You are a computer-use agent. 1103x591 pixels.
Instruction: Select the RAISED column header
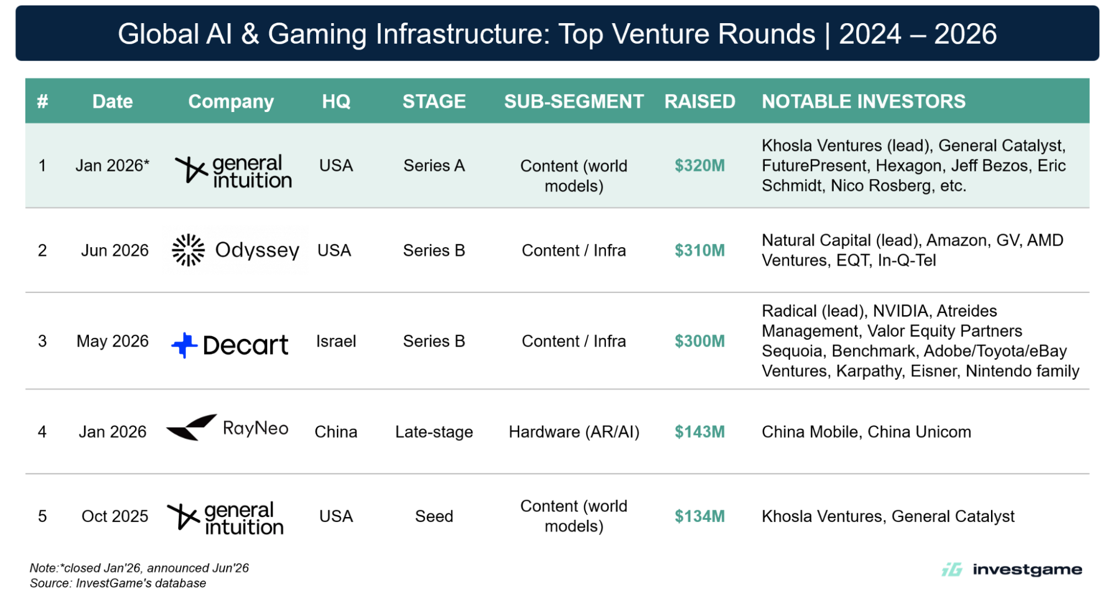coord(700,102)
